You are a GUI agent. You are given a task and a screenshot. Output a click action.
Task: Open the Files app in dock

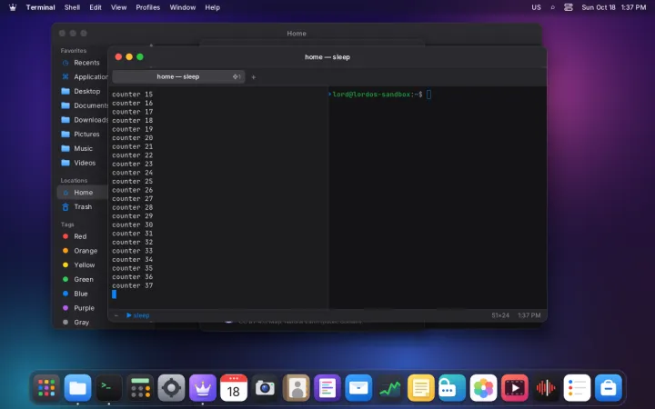[x=77, y=388]
